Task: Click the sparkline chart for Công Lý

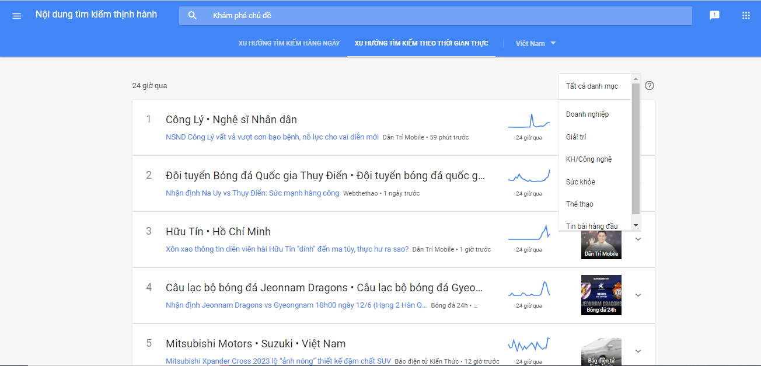Action: coord(529,121)
